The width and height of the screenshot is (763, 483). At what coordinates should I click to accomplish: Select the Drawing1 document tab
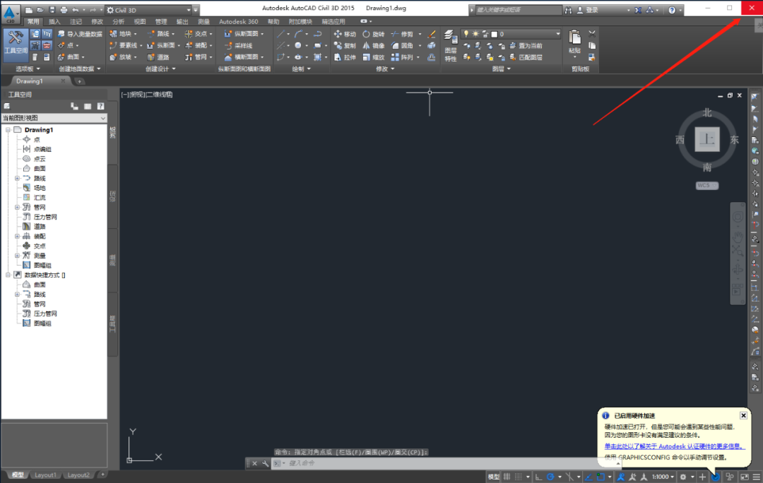[29, 81]
